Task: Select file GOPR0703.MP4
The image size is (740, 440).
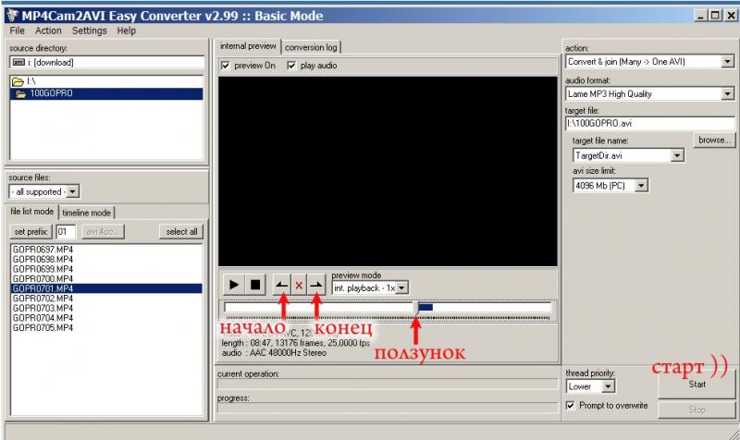Action: 106,309
